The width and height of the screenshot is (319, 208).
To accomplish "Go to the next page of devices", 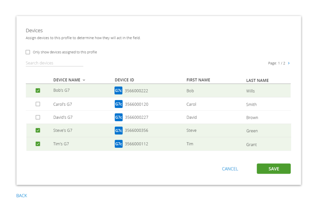I will click(289, 63).
